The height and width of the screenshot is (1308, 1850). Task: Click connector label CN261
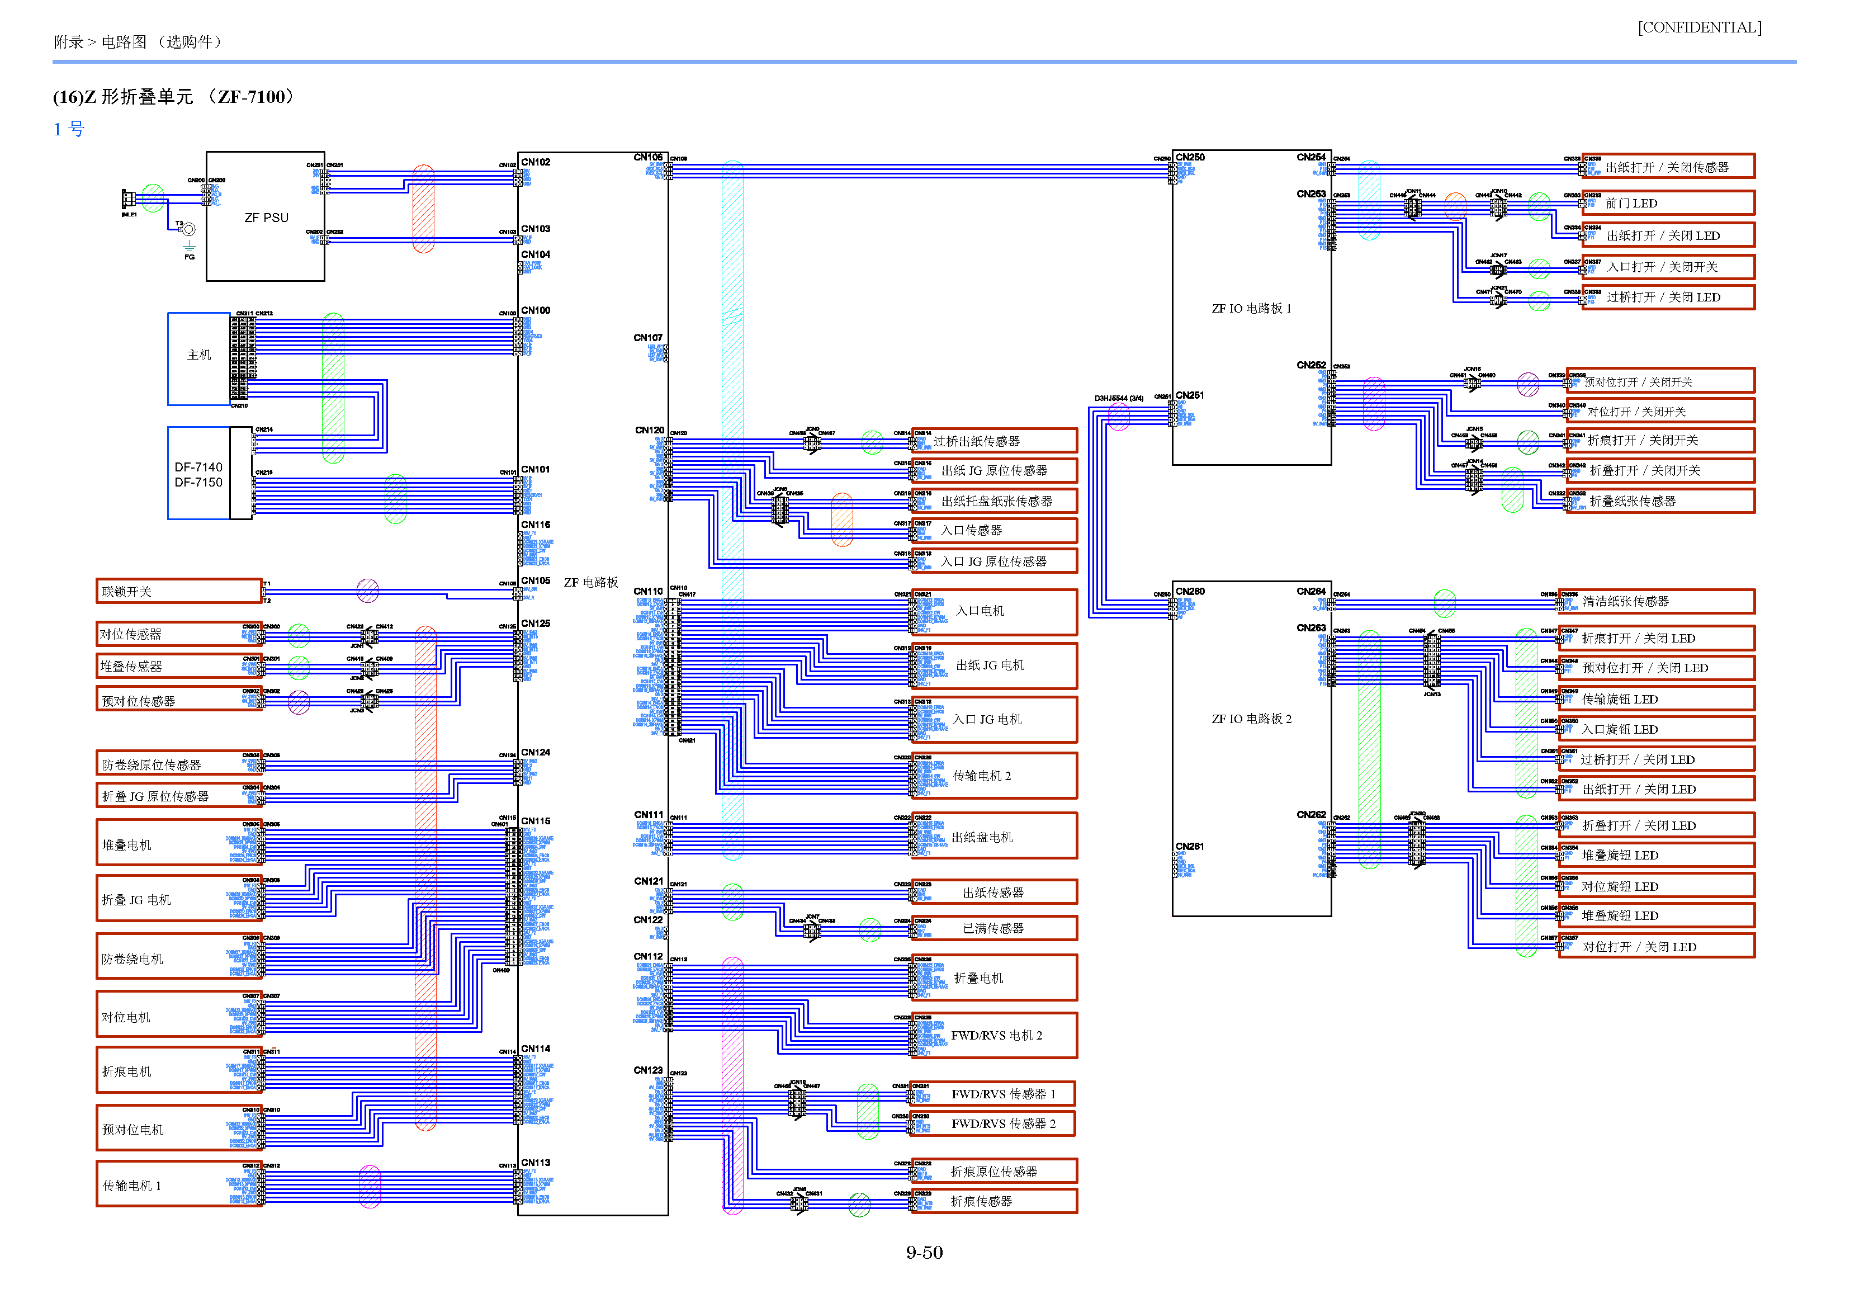(x=1190, y=846)
